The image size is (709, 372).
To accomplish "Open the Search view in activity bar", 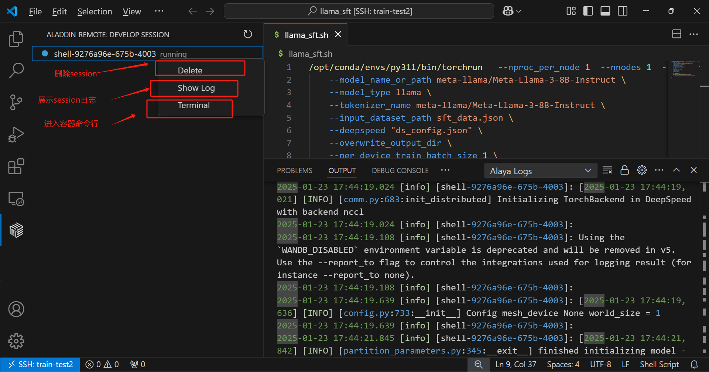I will tap(16, 70).
